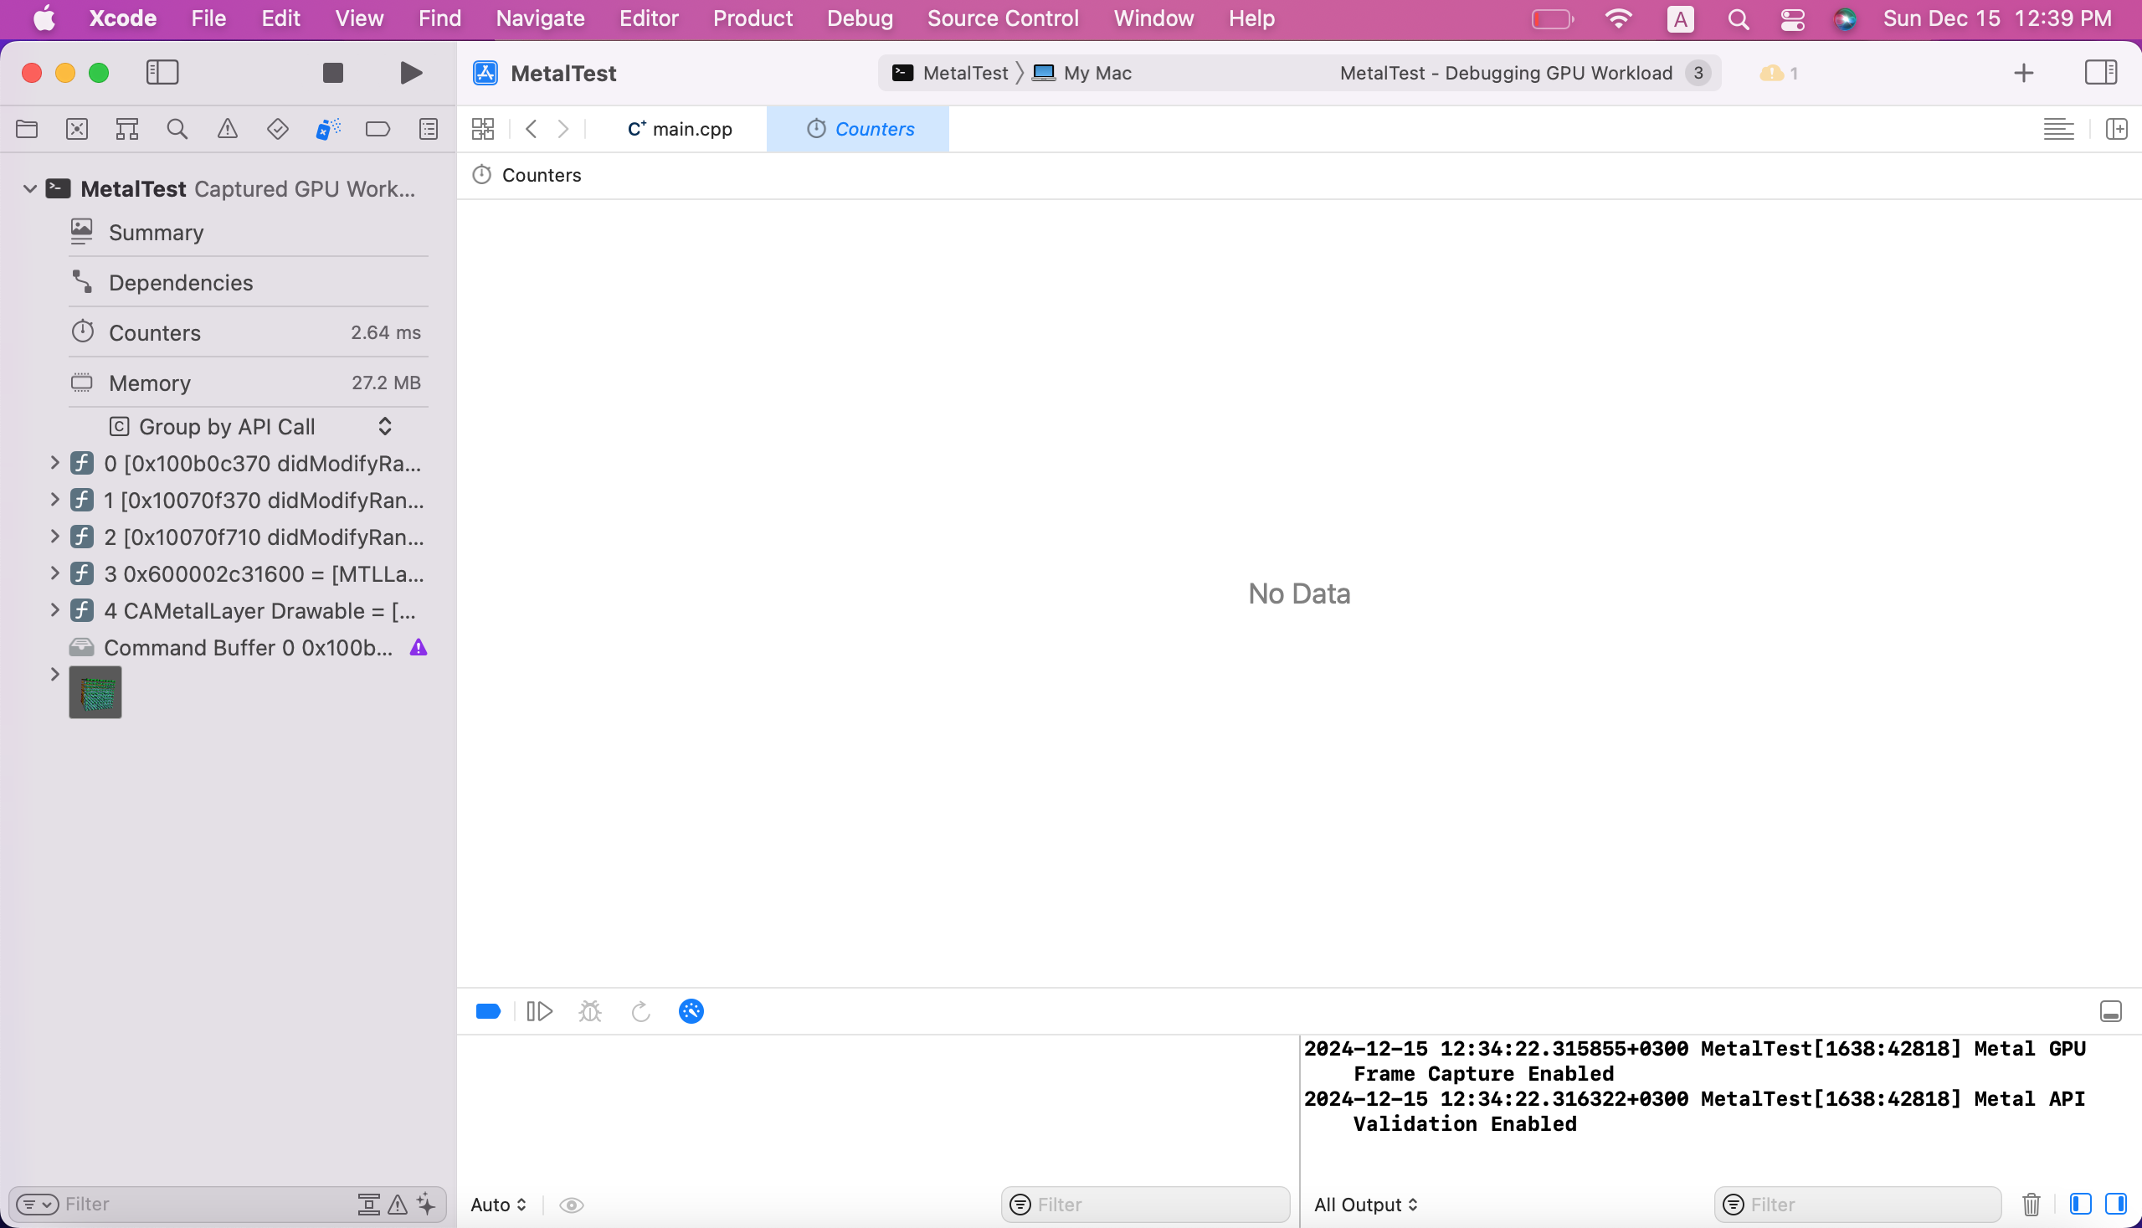Toggle the left navigator sidebar
Image resolution: width=2142 pixels, height=1228 pixels.
pyautogui.click(x=162, y=73)
